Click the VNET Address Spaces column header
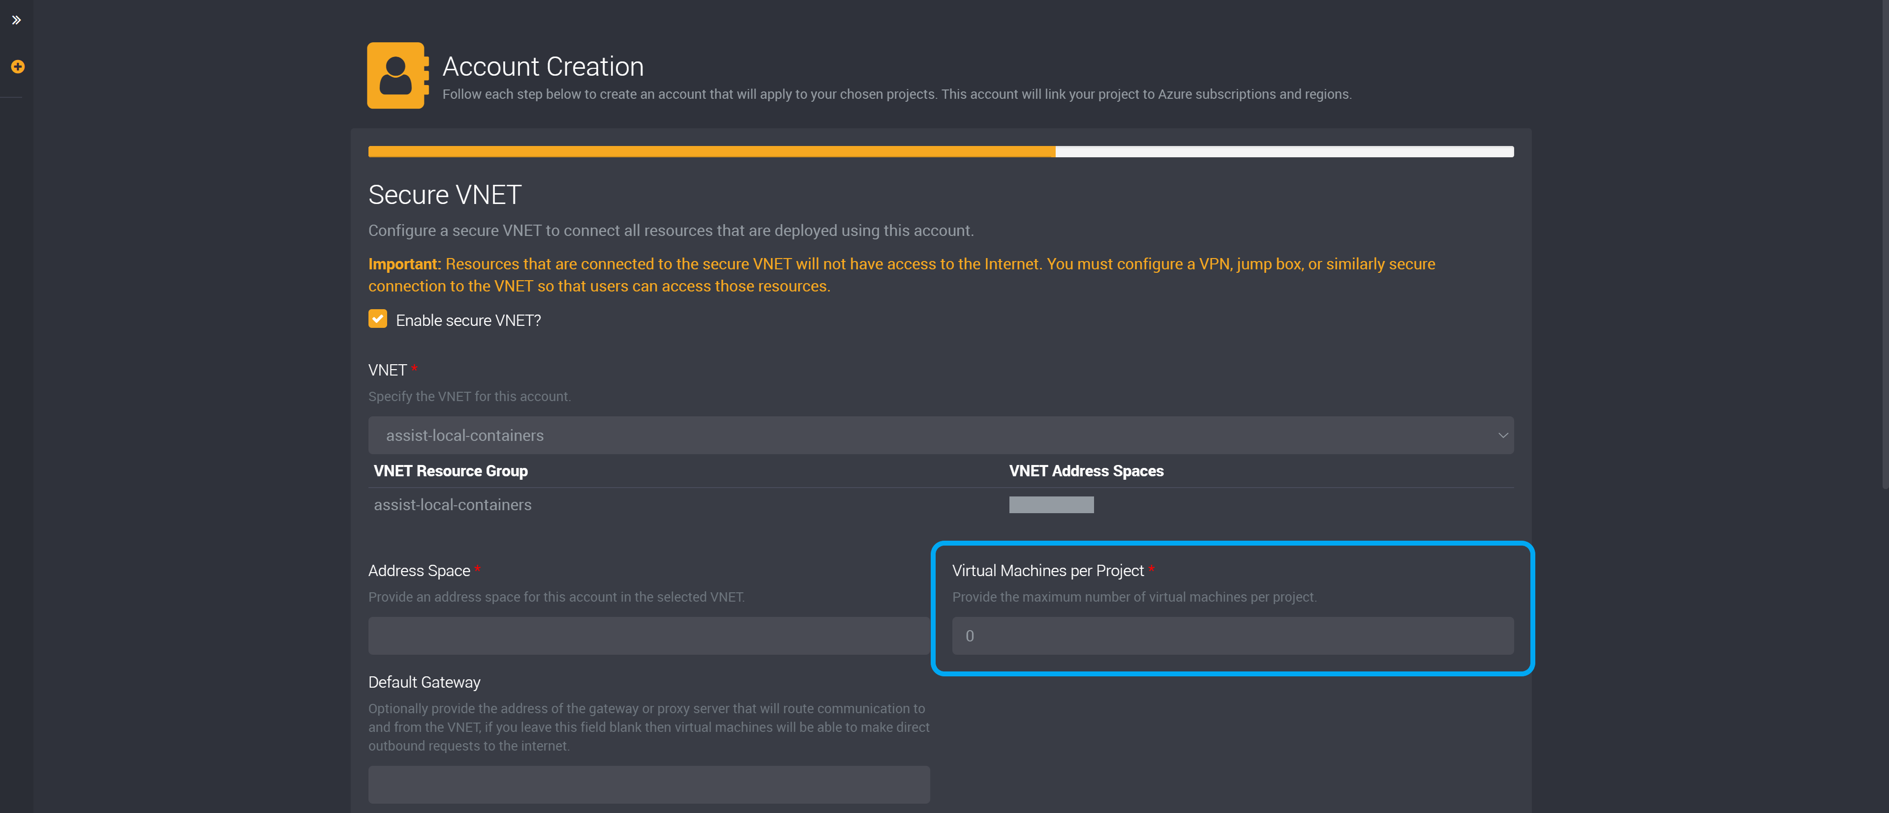The image size is (1889, 813). click(1086, 471)
